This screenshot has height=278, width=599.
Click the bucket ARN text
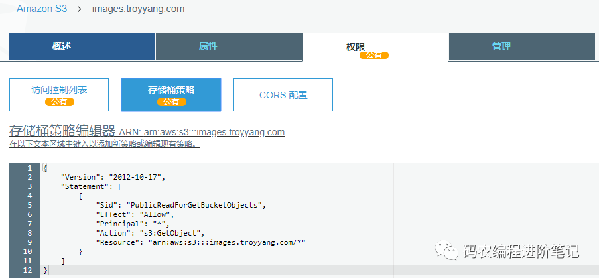[x=202, y=132]
